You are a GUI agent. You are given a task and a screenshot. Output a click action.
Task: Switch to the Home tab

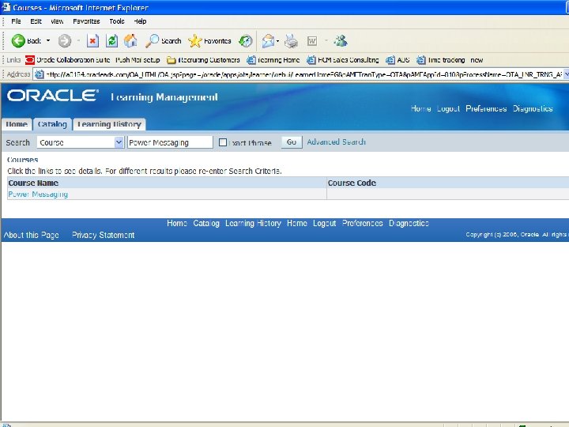click(17, 124)
